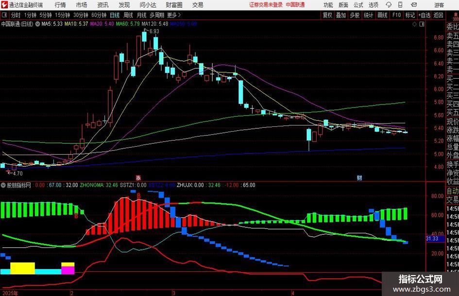Open the 市场 menu
459x296 pixels.
pos(82,5)
